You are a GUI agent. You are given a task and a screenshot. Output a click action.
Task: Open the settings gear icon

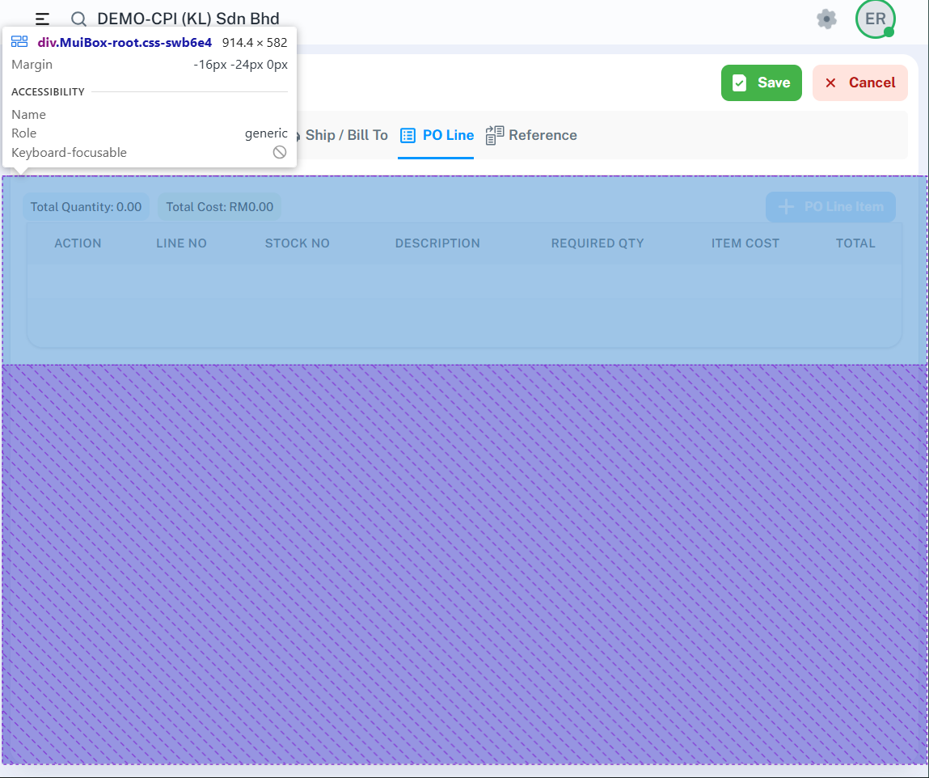(x=826, y=19)
